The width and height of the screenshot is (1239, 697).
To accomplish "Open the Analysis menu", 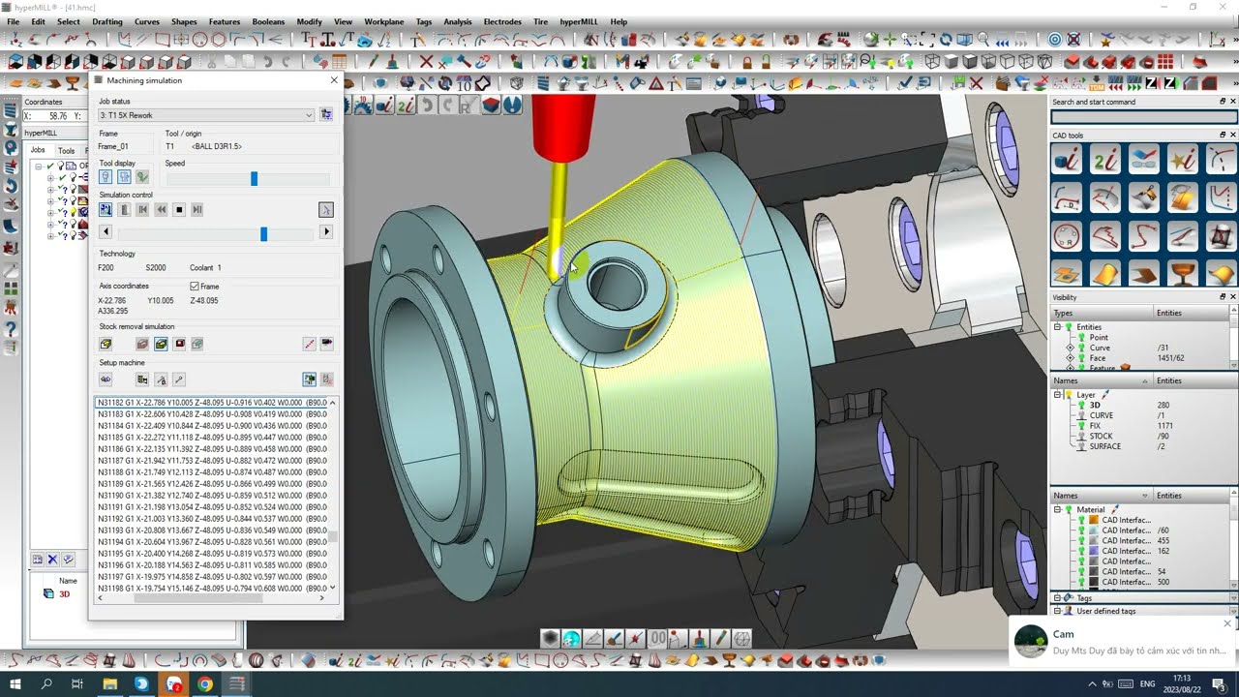I will click(x=458, y=21).
